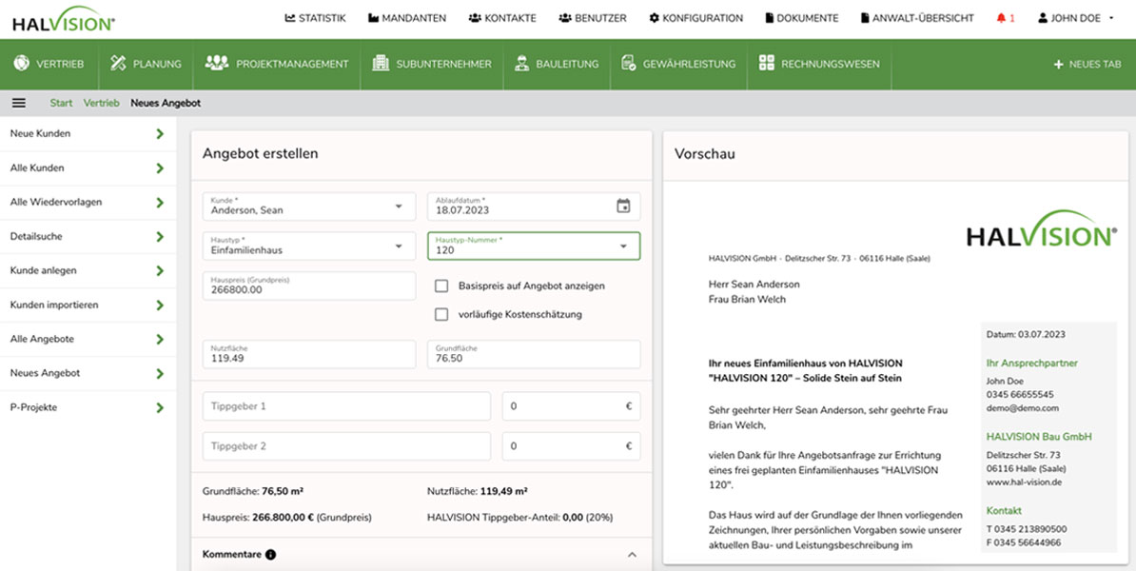Open the Ablaufdatum calendar picker

pos(623,207)
